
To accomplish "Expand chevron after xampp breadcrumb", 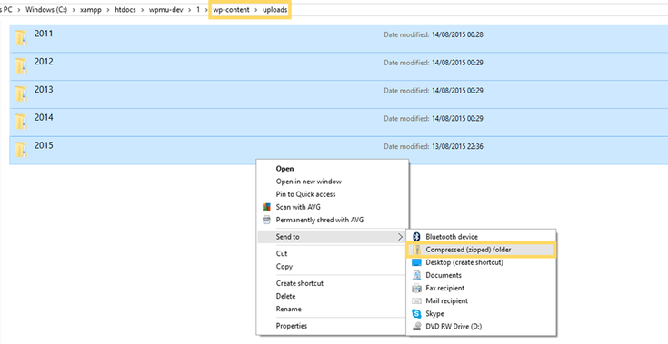I will click(108, 9).
